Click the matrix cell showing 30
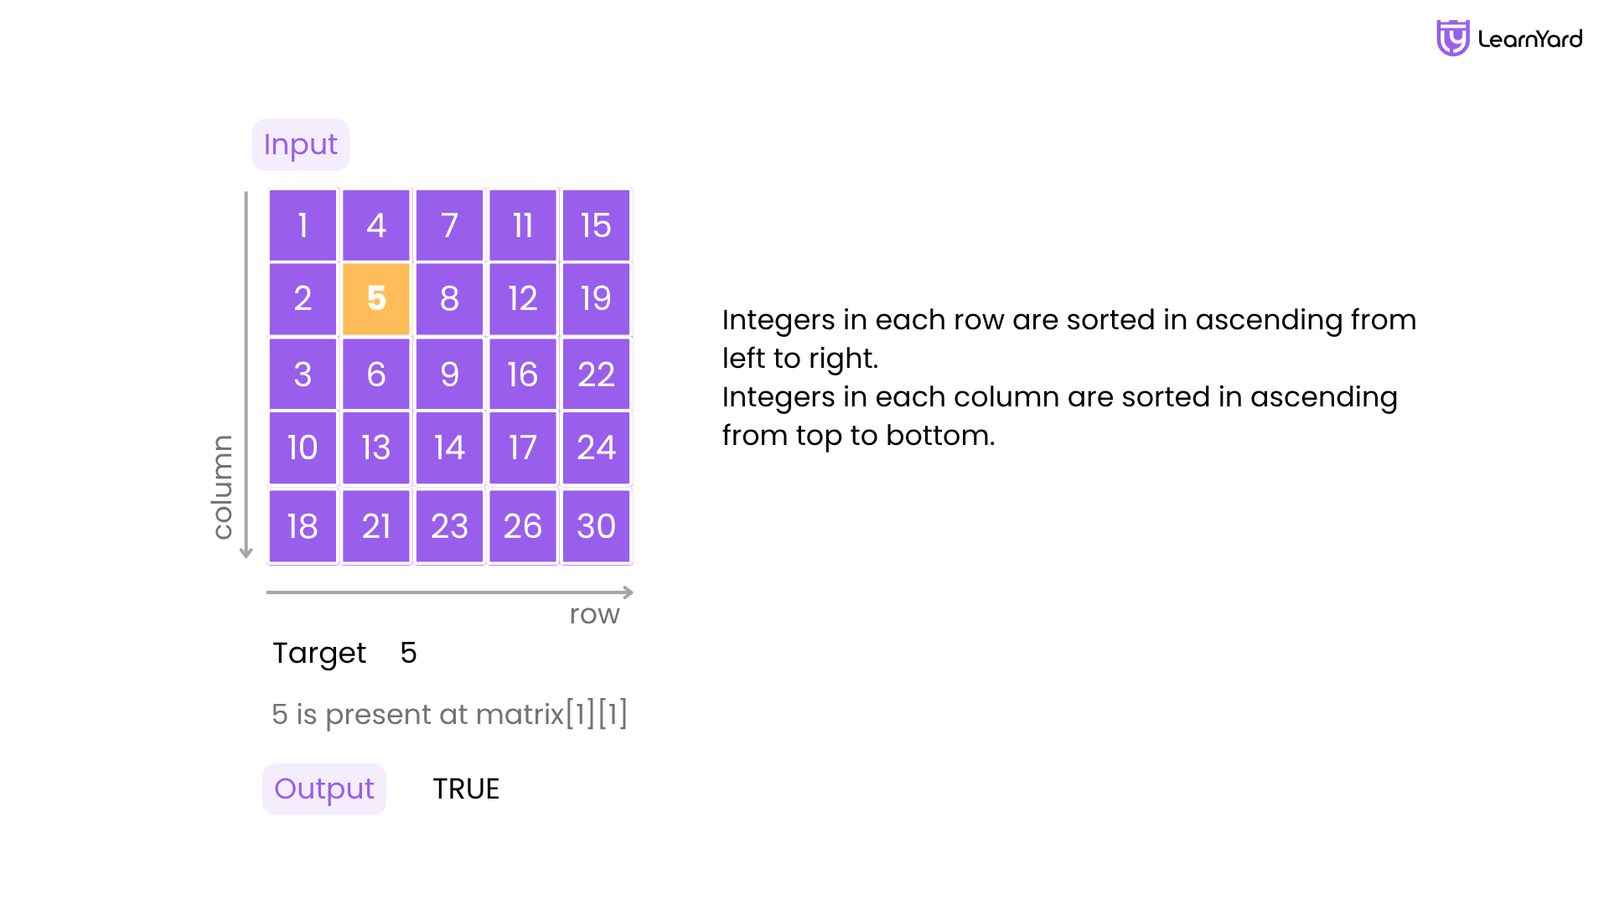 point(596,526)
